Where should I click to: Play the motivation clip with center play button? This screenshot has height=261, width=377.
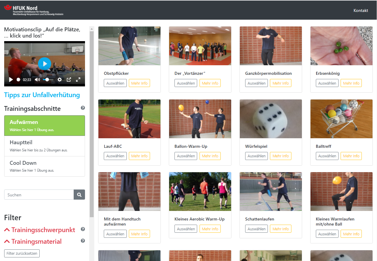tap(44, 64)
